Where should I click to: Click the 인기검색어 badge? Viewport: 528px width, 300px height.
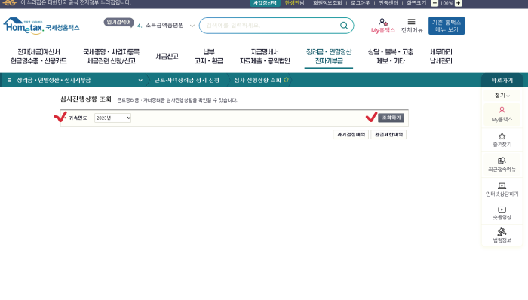(118, 22)
